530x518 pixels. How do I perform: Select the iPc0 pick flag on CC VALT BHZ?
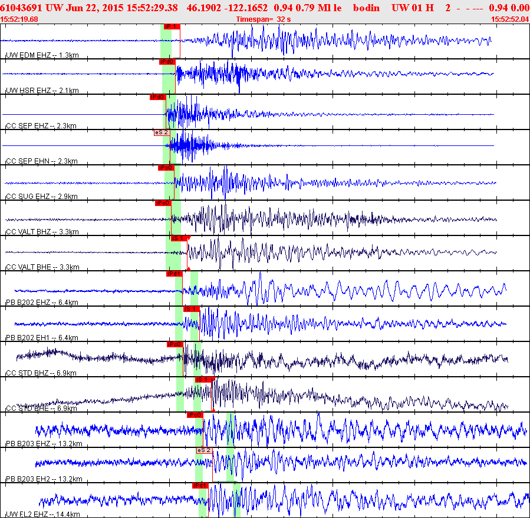click(x=163, y=203)
